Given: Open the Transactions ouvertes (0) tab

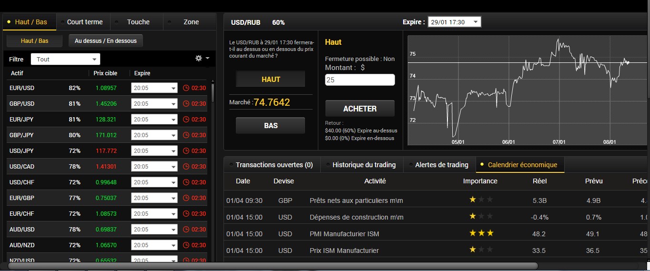Looking at the screenshot, I should (x=272, y=165).
